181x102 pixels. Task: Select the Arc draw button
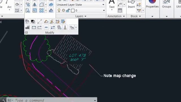9,4
